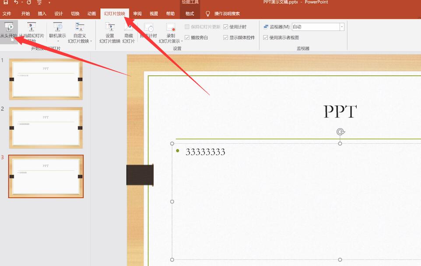
Task: Start slideshow from current slide icon
Action: coord(32,27)
